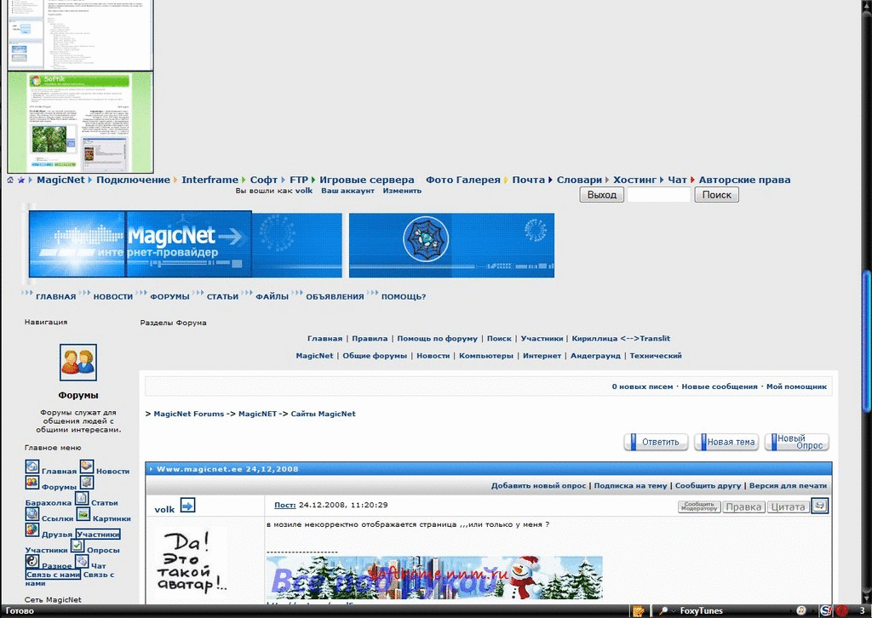Open ОБЪЯВЛЕНИЯ in the main site menu
The image size is (872, 618).
[x=335, y=297]
